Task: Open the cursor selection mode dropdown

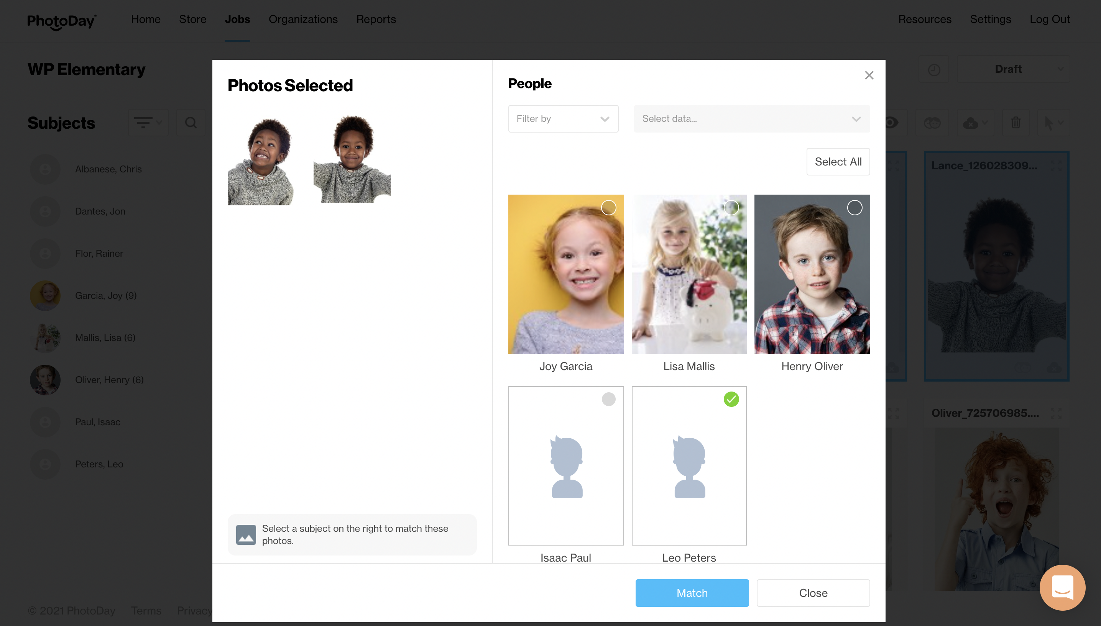Action: pyautogui.click(x=1054, y=123)
